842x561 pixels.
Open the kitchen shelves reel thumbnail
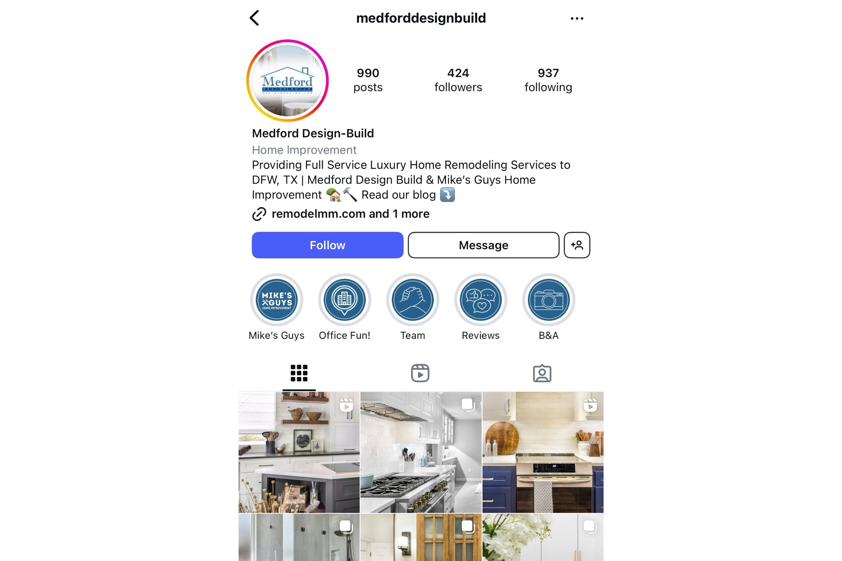(299, 452)
